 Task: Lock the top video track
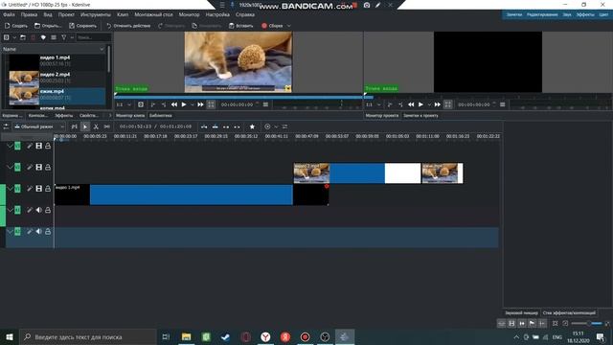coord(48,146)
